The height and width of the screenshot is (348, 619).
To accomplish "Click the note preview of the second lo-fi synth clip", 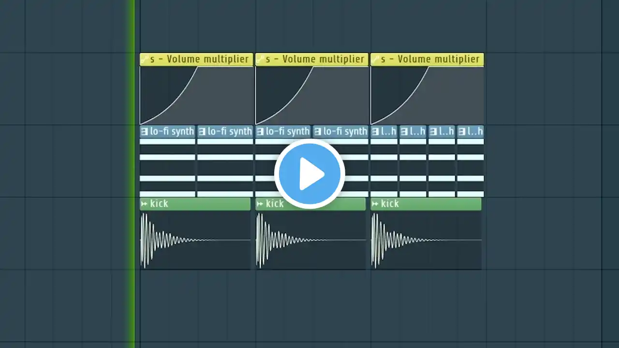I will 225,168.
